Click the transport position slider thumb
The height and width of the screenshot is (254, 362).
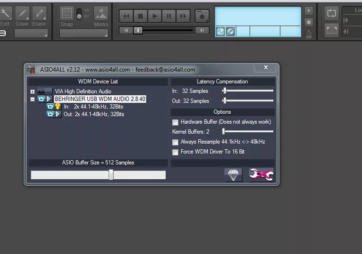pyautogui.click(x=138, y=30)
